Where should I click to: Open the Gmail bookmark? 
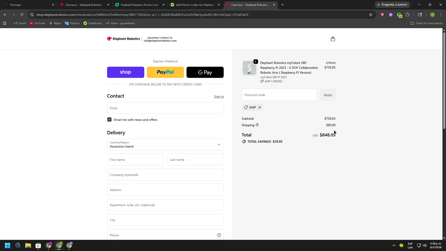point(20,23)
